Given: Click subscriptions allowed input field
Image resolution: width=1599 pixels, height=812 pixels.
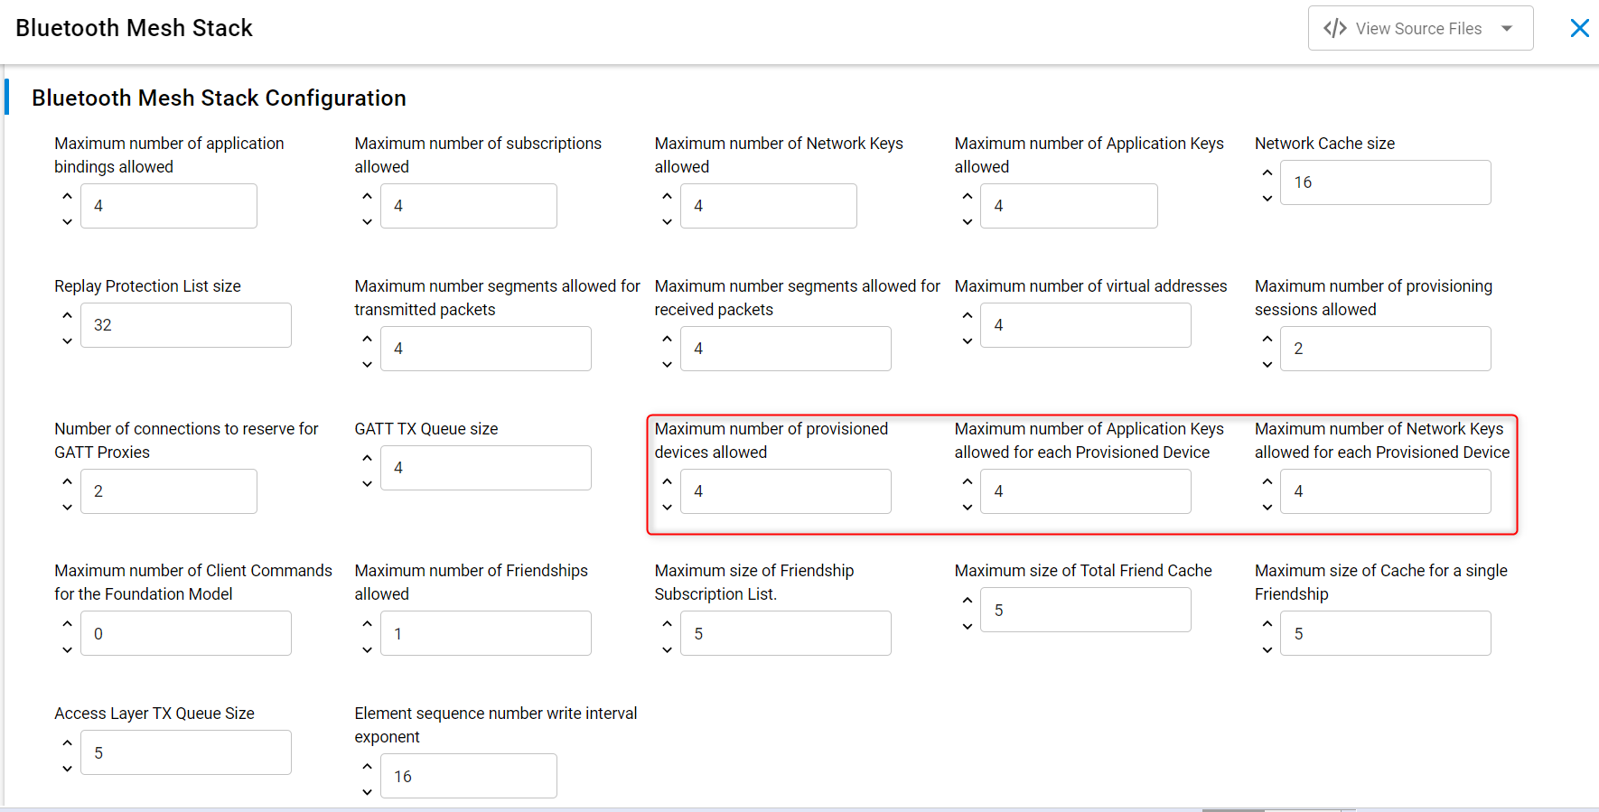Looking at the screenshot, I should click(469, 206).
